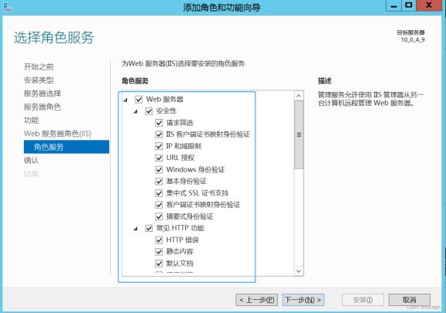Click the 取消 button

tap(410, 300)
